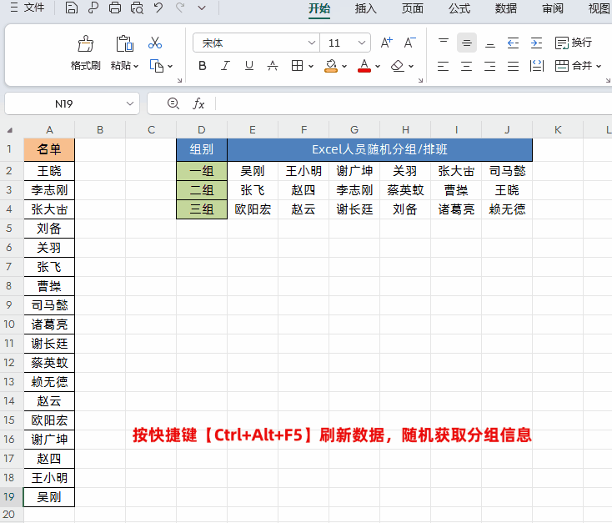612x523 pixels.
Task: Toggle Underline formatting
Action: coord(249,66)
